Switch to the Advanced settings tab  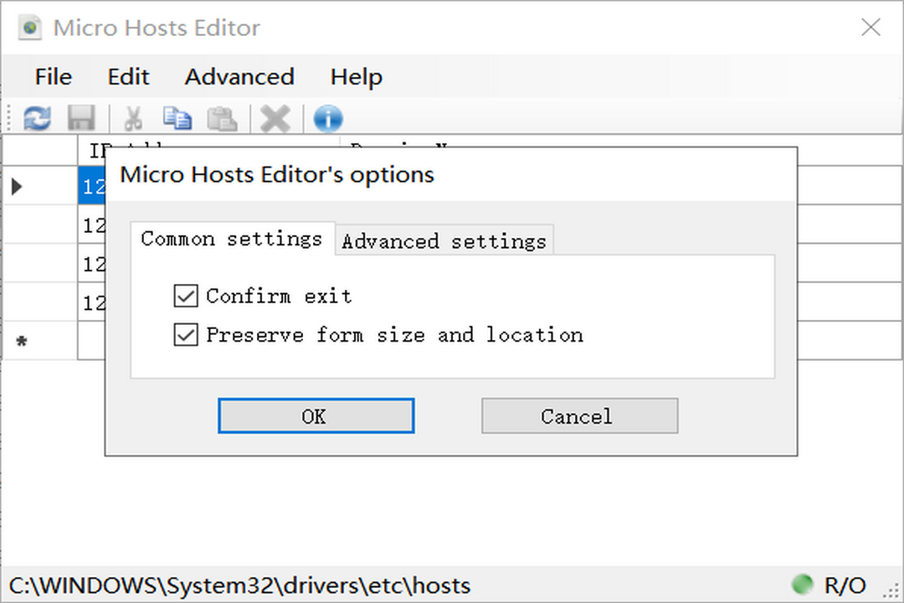[444, 240]
